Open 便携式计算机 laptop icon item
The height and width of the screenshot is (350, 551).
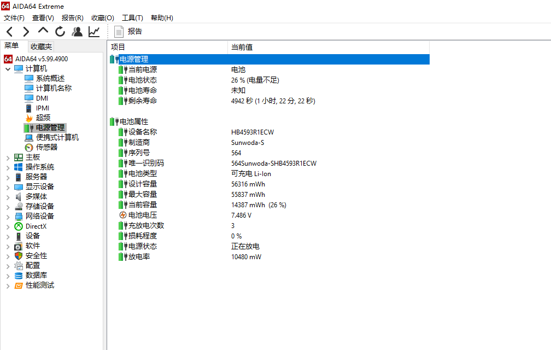pos(29,138)
